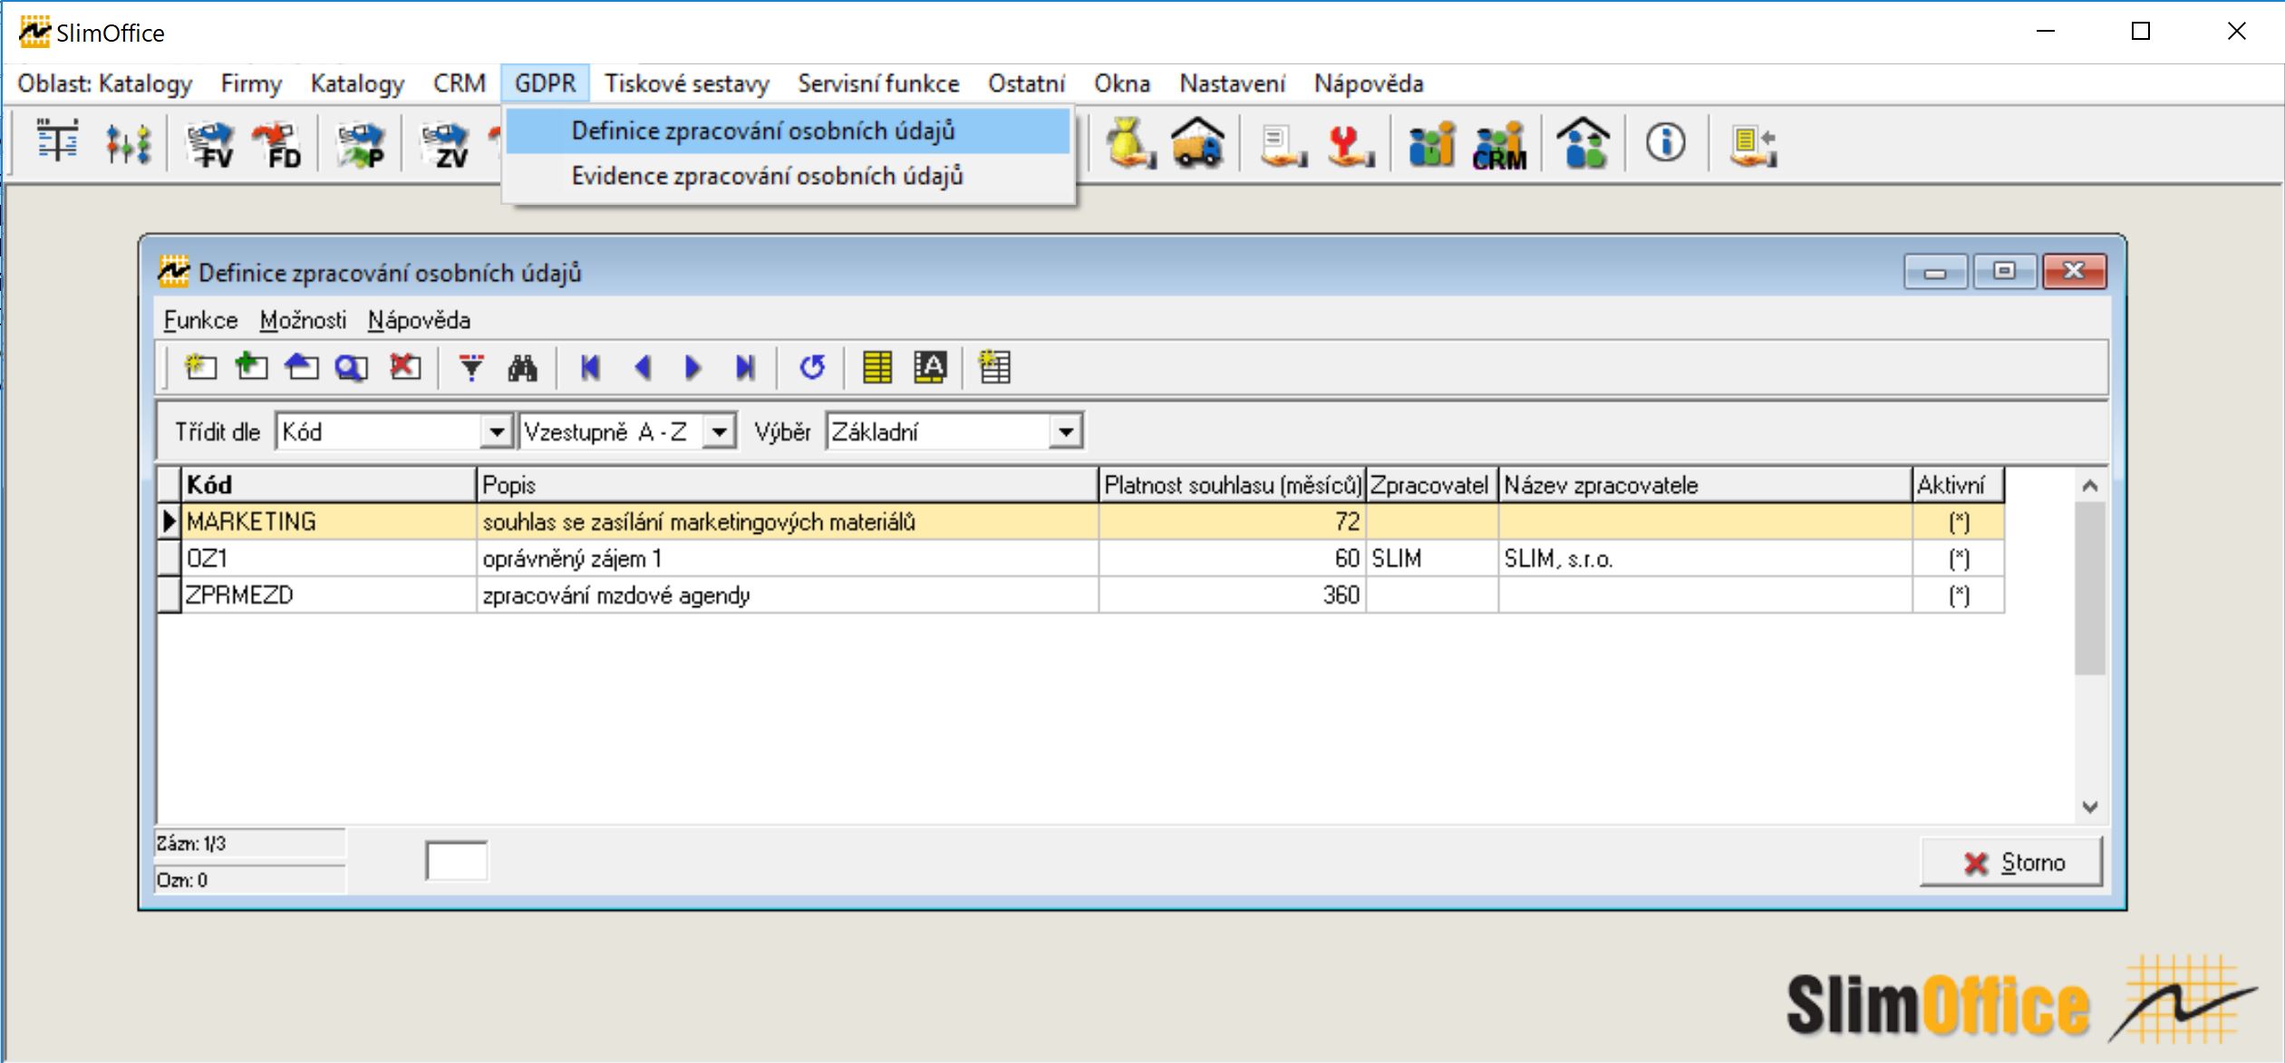Toggle the Aktivní mark for MARKETING row
The width and height of the screenshot is (2285, 1063).
(x=1959, y=522)
